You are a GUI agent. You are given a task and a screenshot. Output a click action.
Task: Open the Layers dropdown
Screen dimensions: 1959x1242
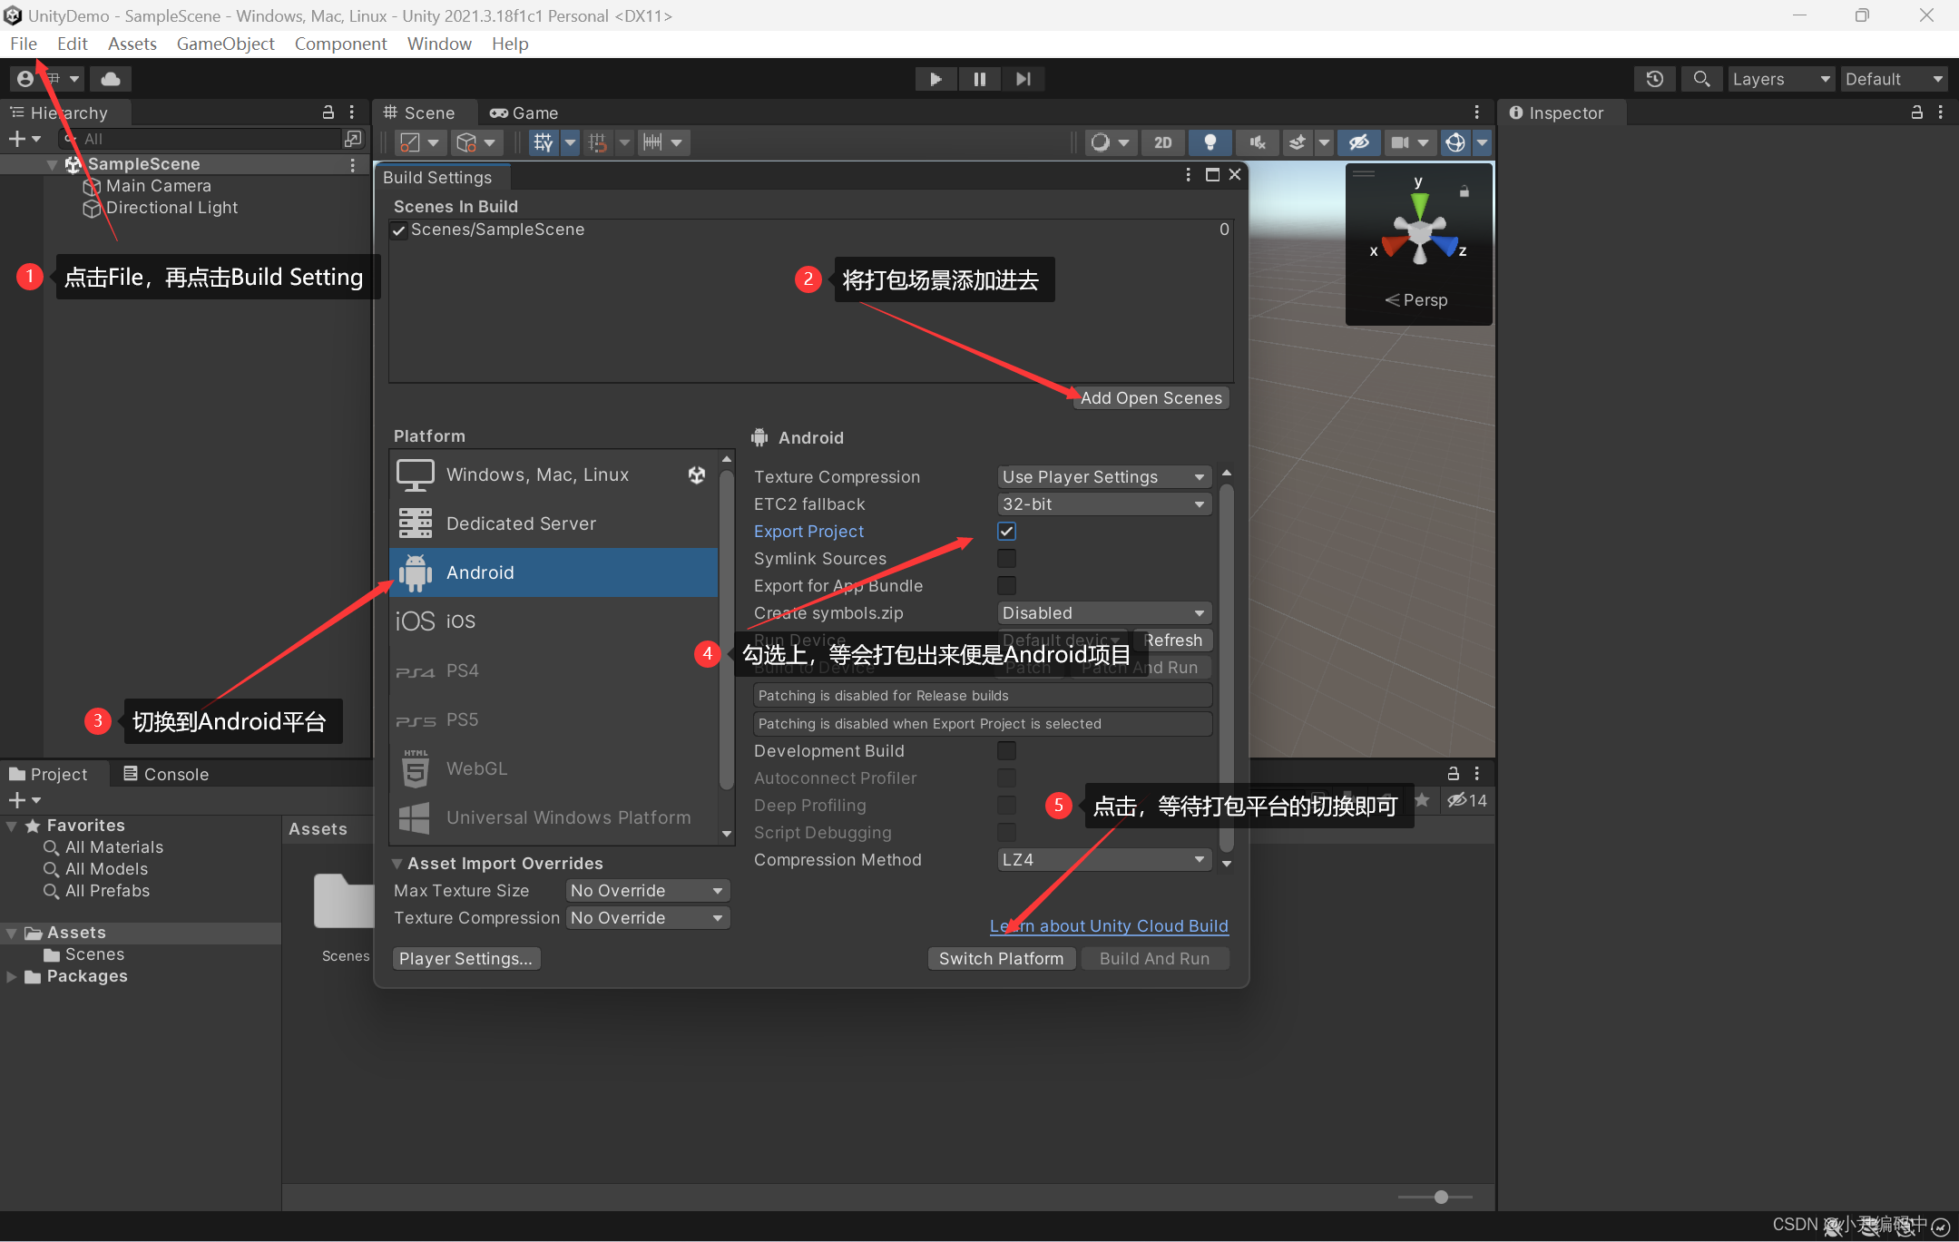pos(1780,79)
